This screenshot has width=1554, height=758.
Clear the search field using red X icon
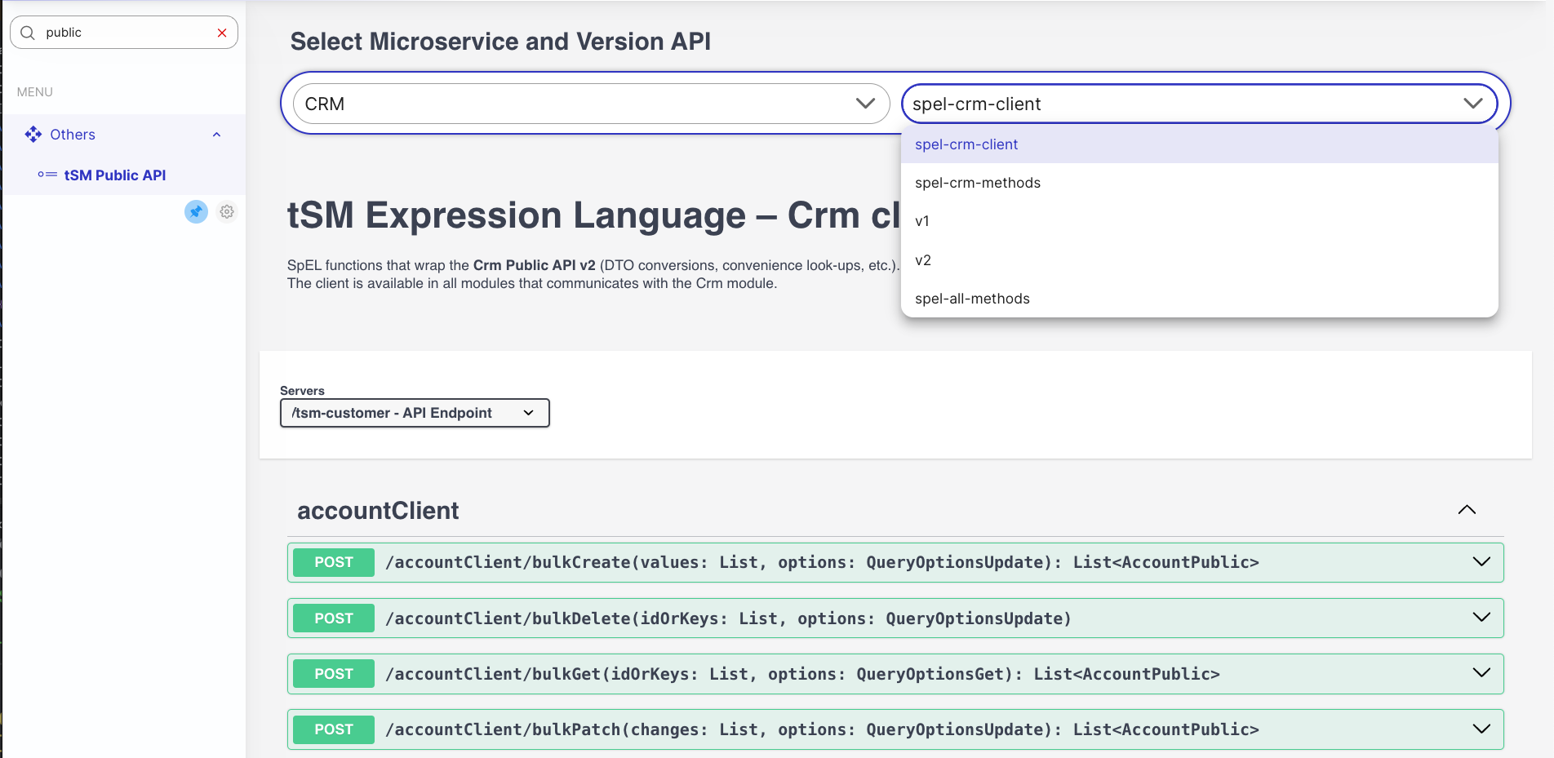click(221, 32)
